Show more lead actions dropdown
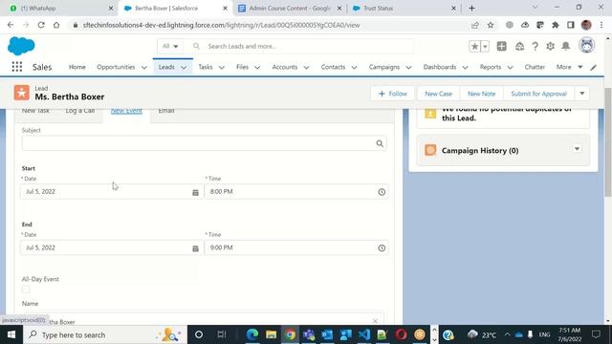612x344 pixels. click(582, 94)
